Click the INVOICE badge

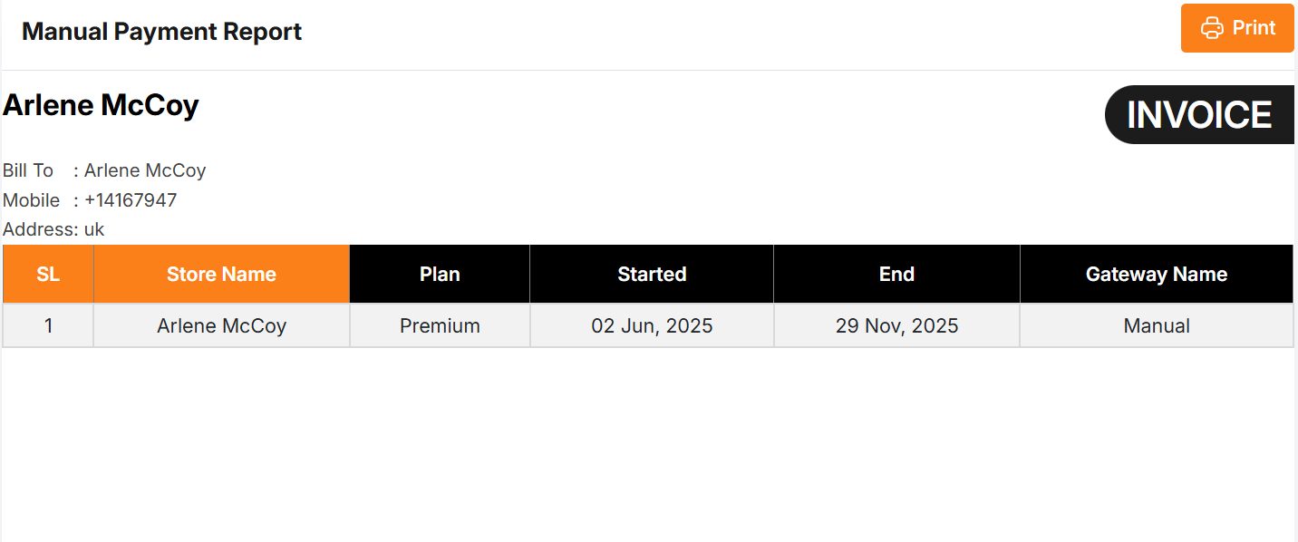1198,115
